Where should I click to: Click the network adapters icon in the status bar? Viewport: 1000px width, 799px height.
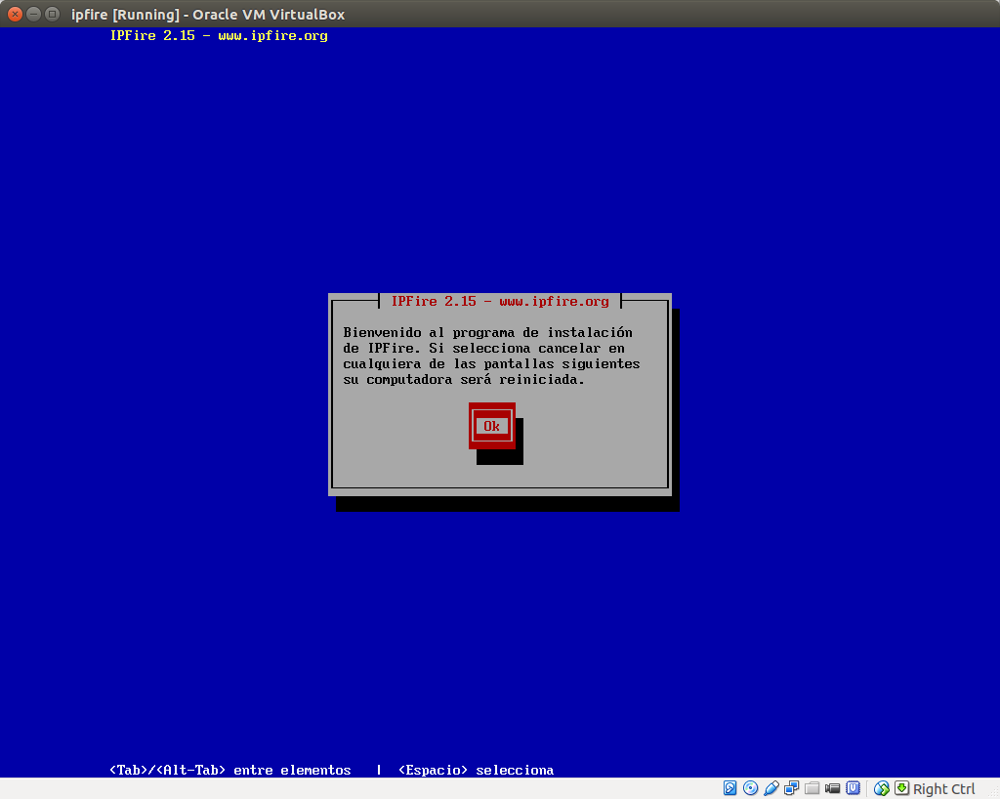click(791, 788)
